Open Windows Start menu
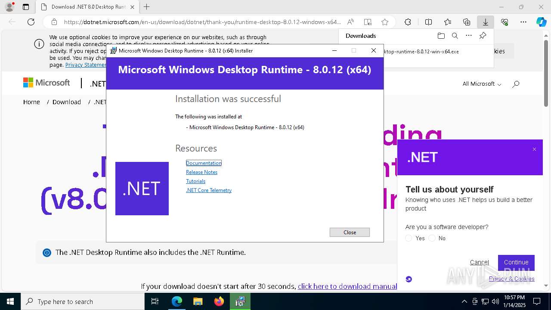 [x=10, y=301]
